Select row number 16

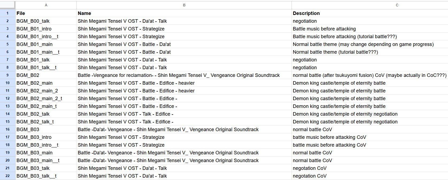[7, 129]
